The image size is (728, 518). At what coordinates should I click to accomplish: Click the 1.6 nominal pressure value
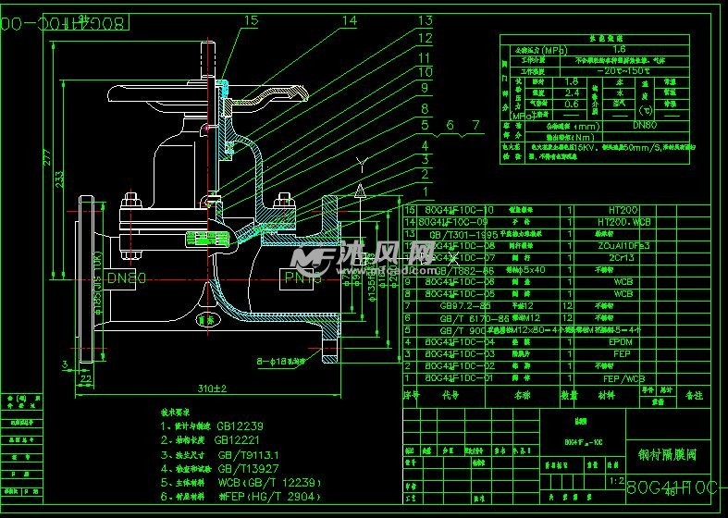pos(619,49)
